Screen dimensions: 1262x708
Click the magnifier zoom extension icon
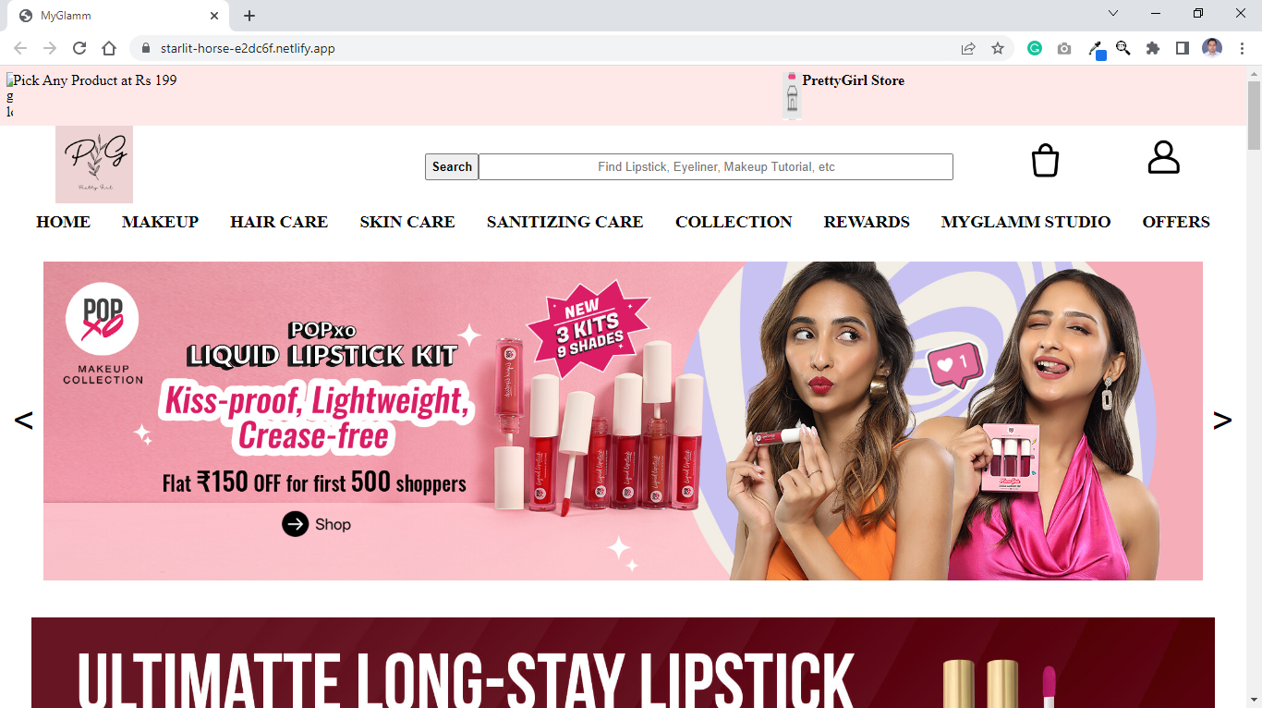coord(1123,48)
